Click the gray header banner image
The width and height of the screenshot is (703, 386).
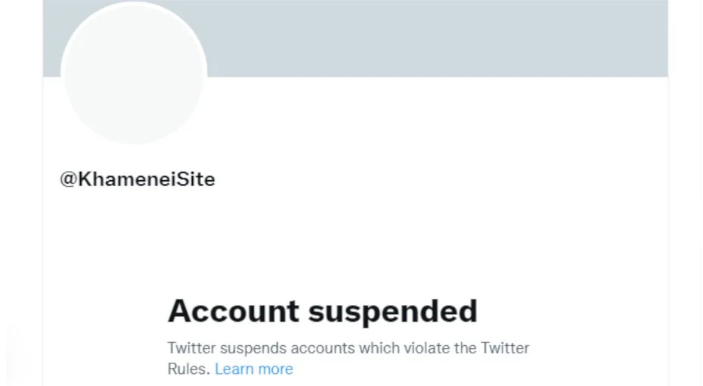(423, 38)
